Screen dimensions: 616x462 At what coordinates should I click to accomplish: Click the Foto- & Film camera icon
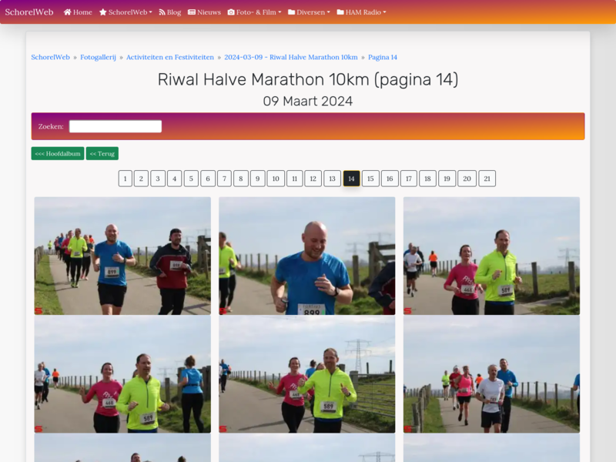(x=231, y=12)
